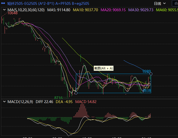178x138 pixels.
Task: Select the MA60 legend entry
Action: tap(167, 10)
